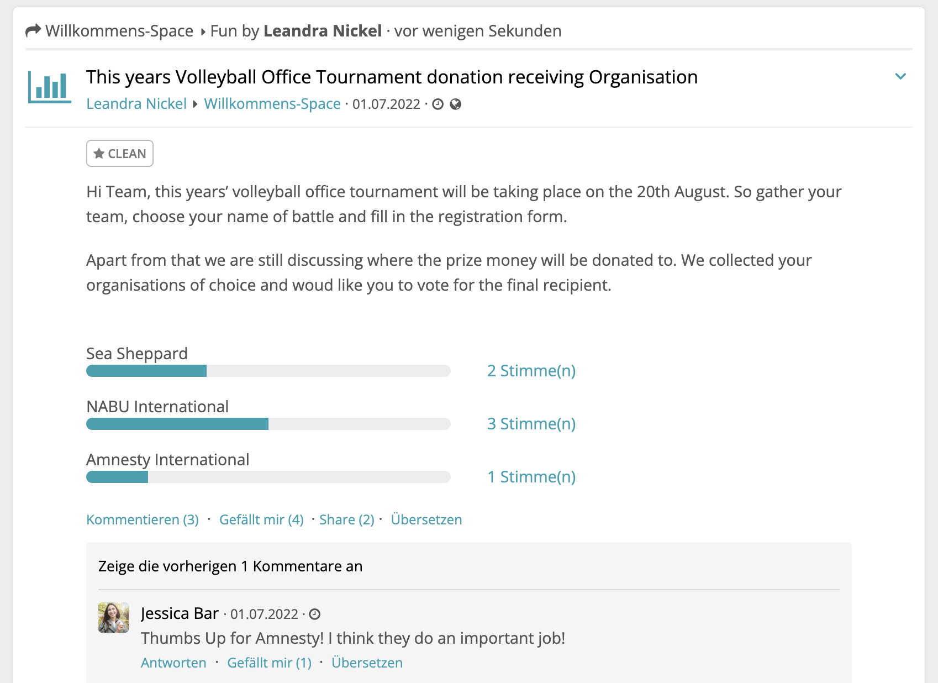
Task: Click the Sea Sheppard vote progress bar
Action: pos(268,371)
